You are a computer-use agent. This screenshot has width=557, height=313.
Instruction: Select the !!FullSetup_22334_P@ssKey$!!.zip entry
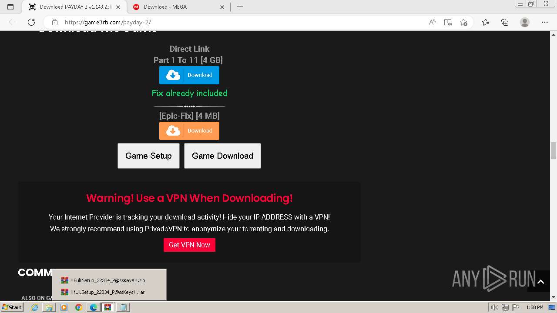[x=109, y=280]
